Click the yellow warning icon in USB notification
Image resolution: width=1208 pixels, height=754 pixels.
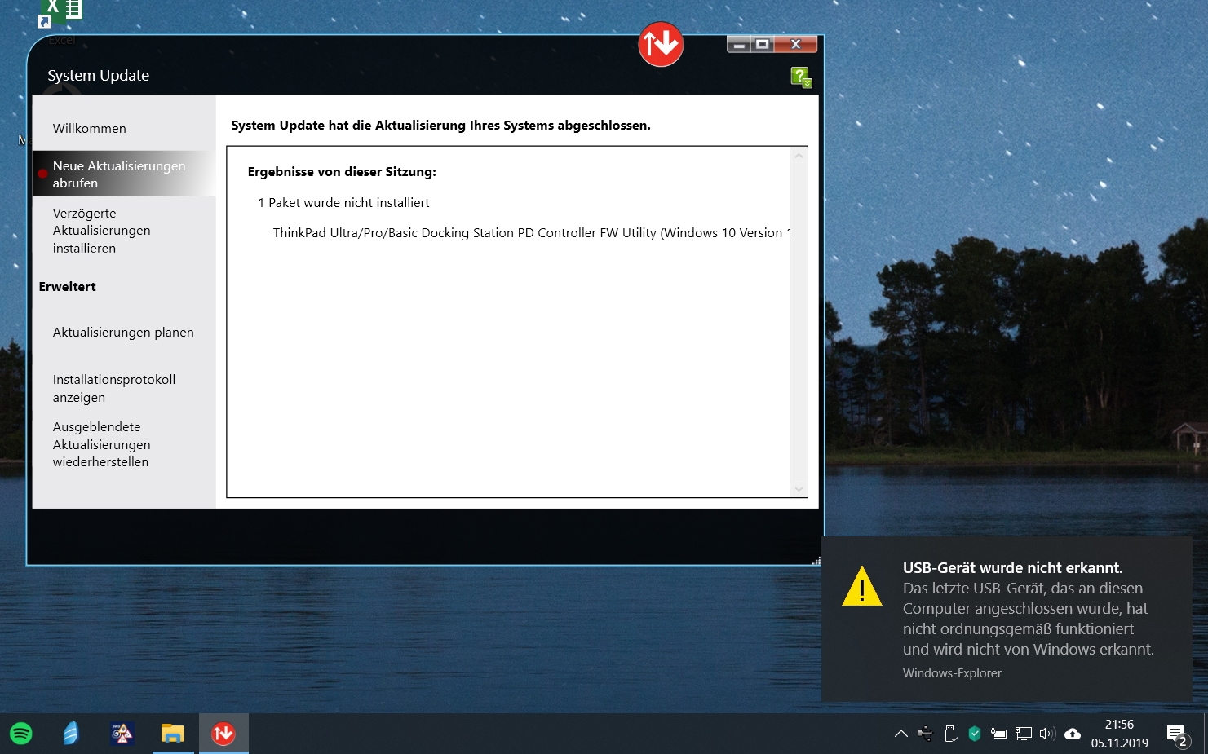862,586
